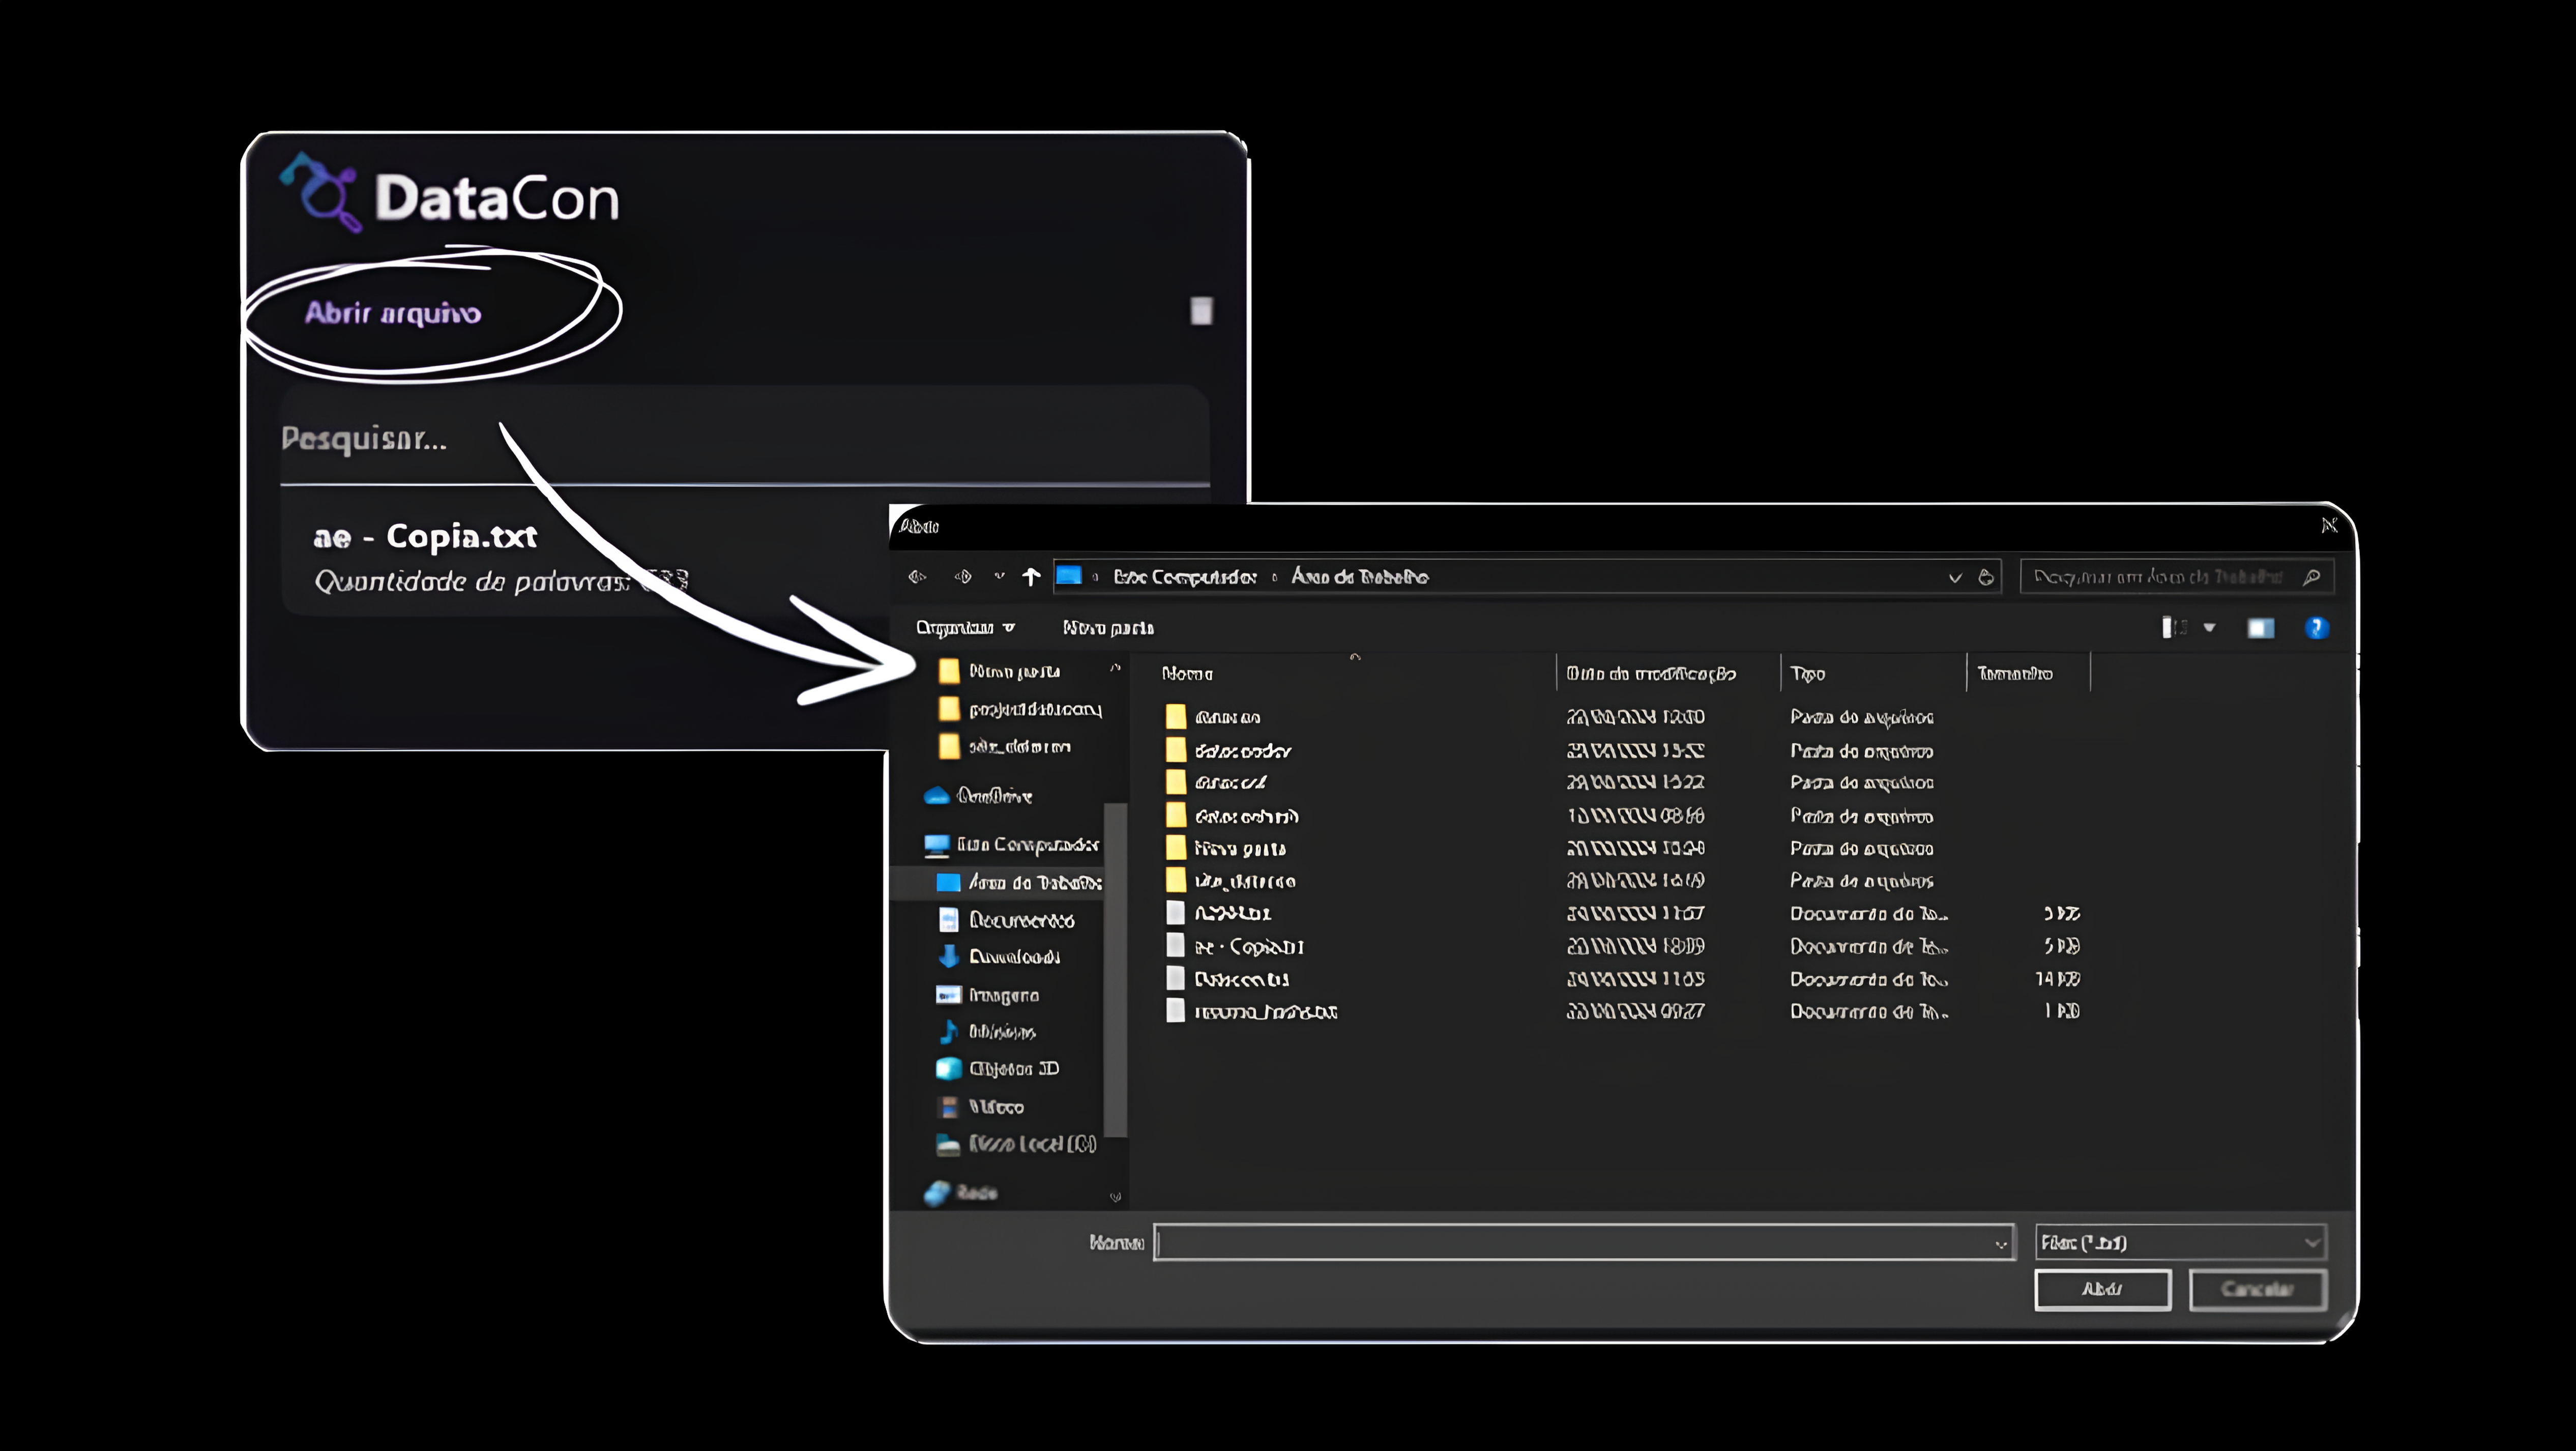2576x1451 pixels.
Task: Click the search magnifier in dialog search box
Action: pos(2311,577)
